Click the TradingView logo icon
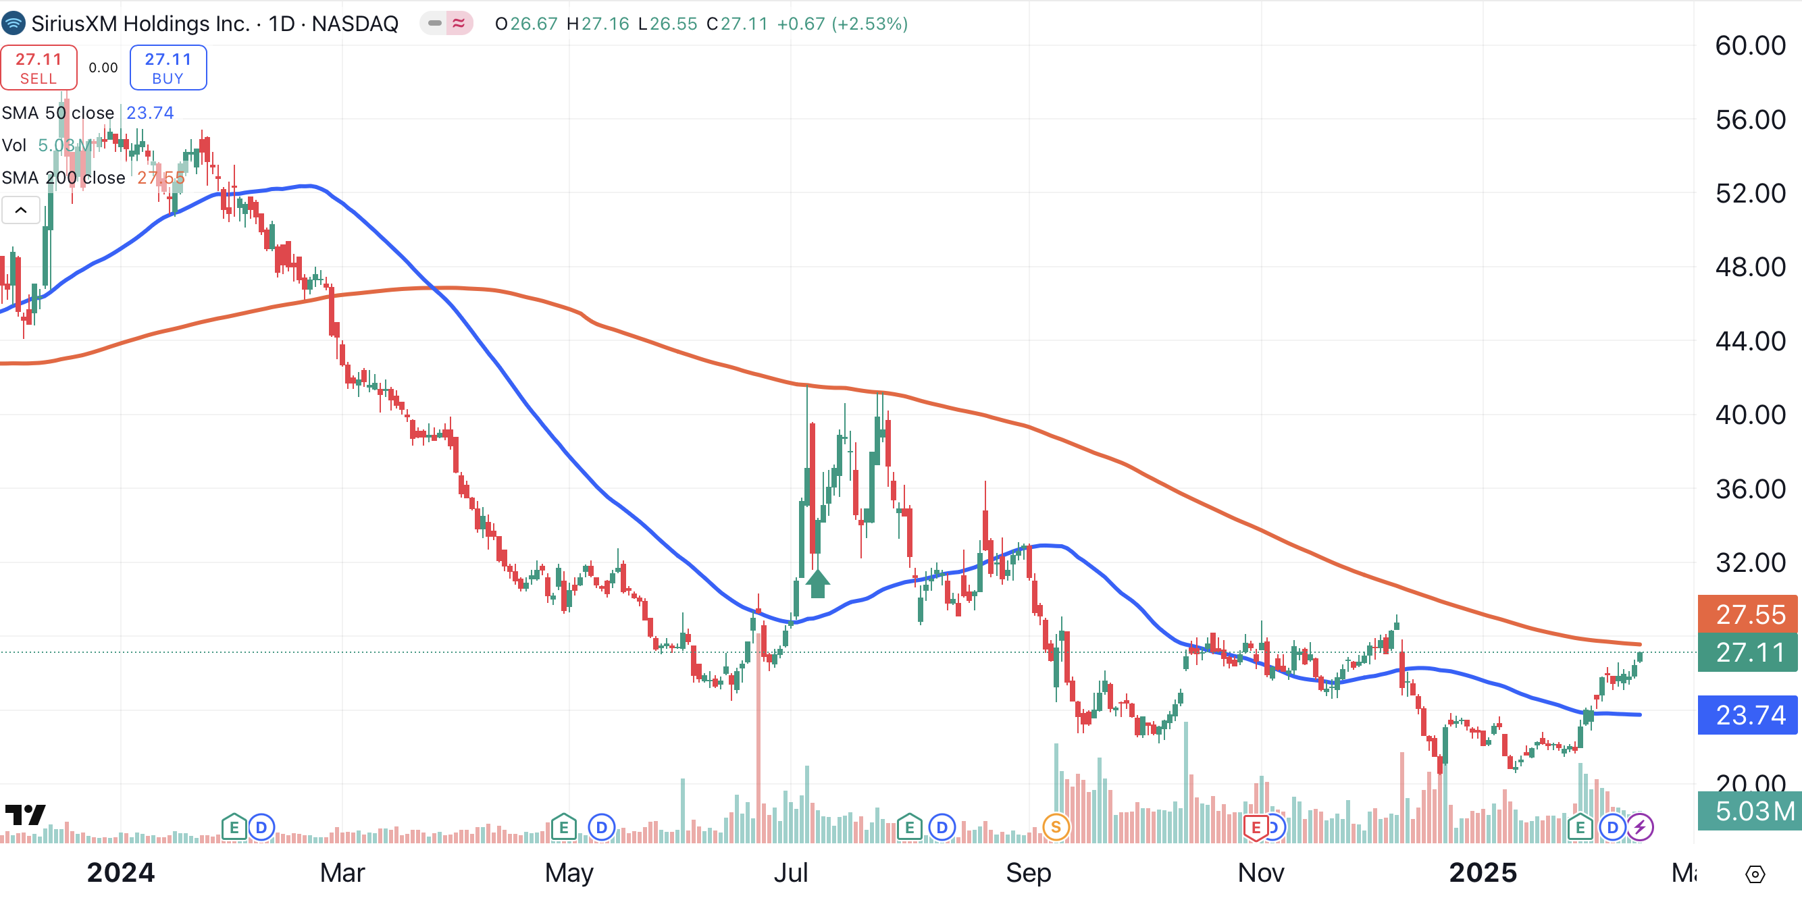This screenshot has height=898, width=1802. [25, 815]
